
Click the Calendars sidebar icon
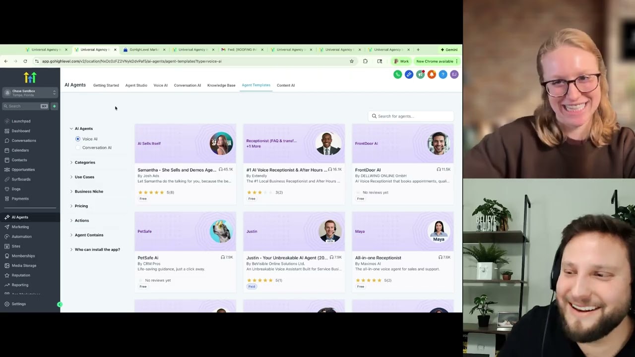coord(7,150)
